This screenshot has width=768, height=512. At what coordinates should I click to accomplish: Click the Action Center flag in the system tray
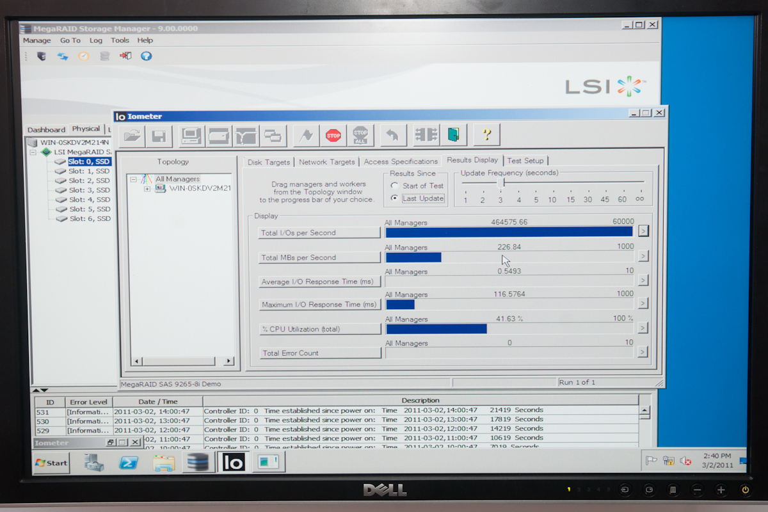point(652,460)
